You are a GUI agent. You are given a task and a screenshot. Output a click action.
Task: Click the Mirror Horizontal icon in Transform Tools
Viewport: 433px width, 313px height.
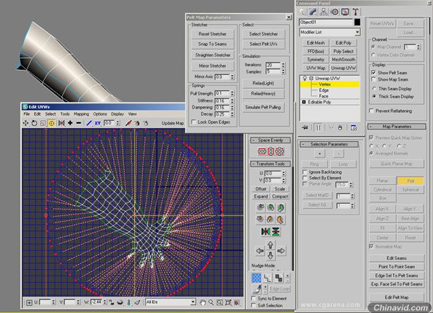click(x=266, y=232)
